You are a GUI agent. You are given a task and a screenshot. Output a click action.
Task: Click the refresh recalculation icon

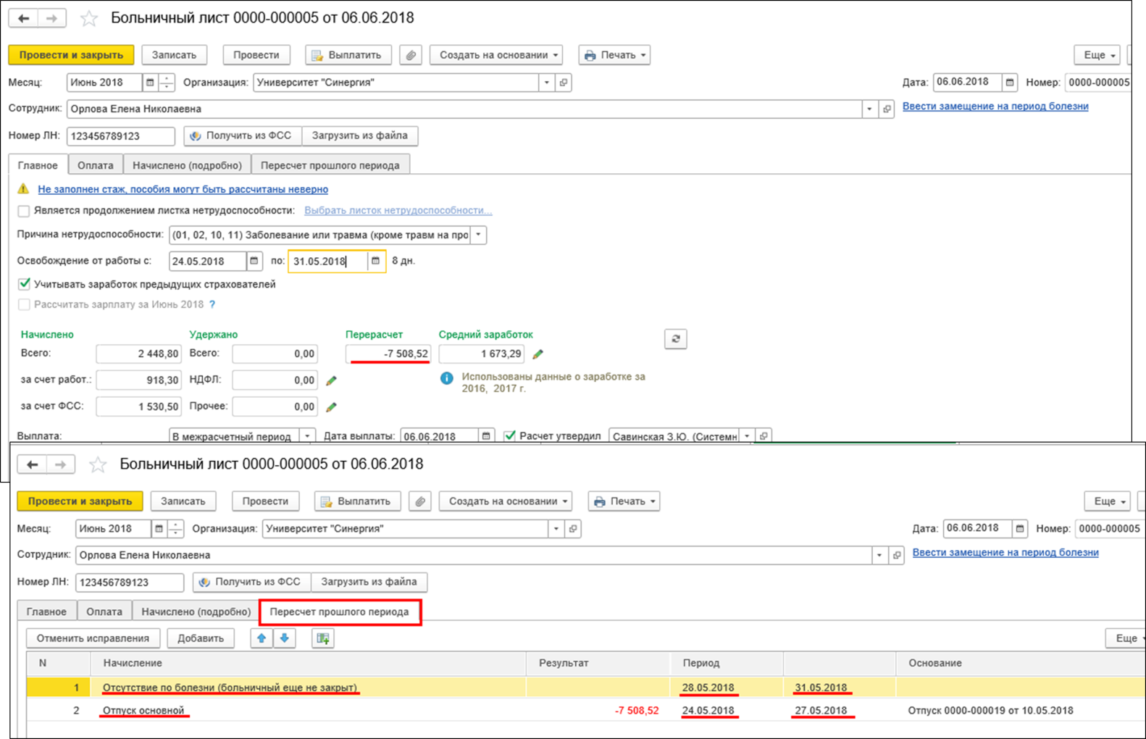coord(675,338)
